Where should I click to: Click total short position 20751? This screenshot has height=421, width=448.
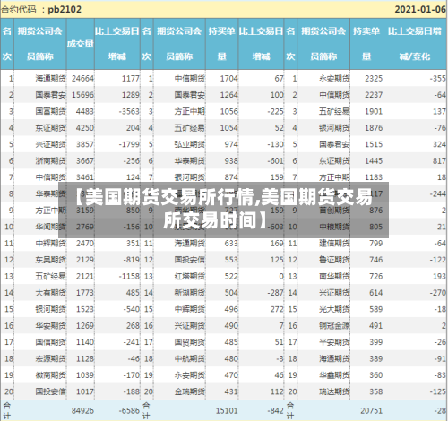click(x=371, y=411)
